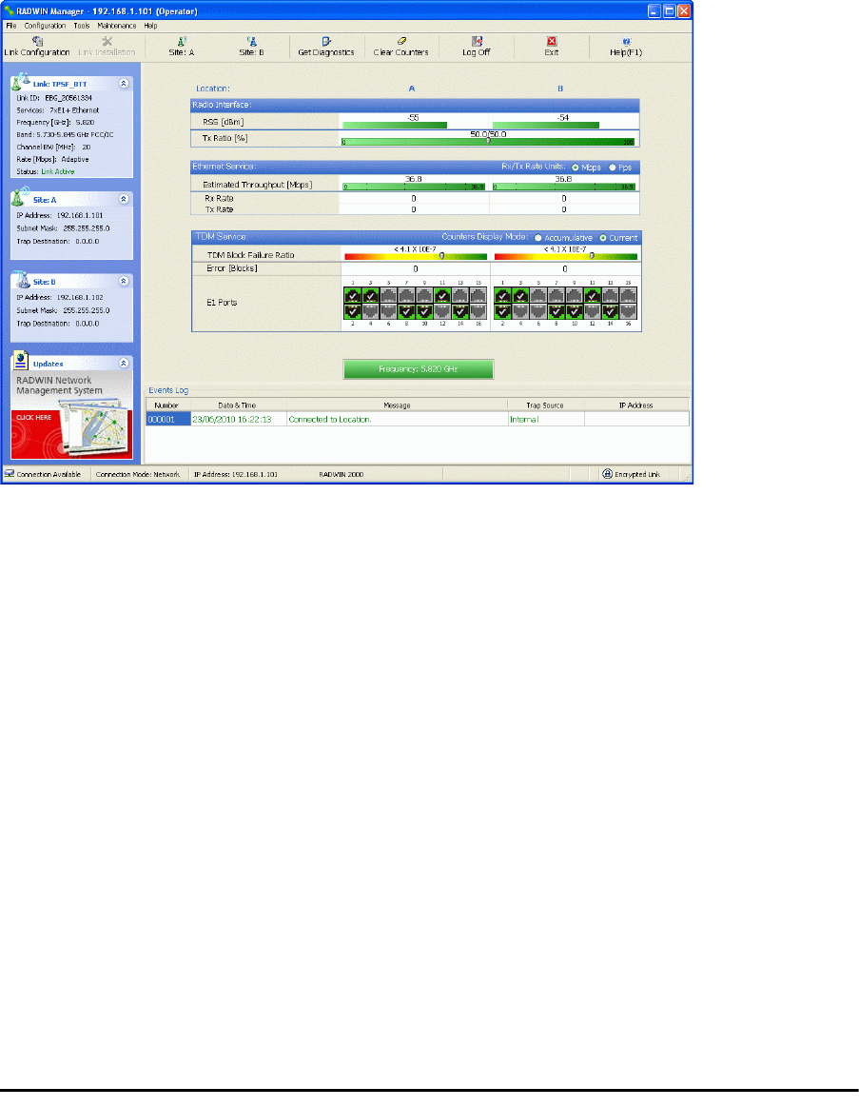Click site B RSS value -54 bar
Screen dimensions: 859x1107
(546, 125)
